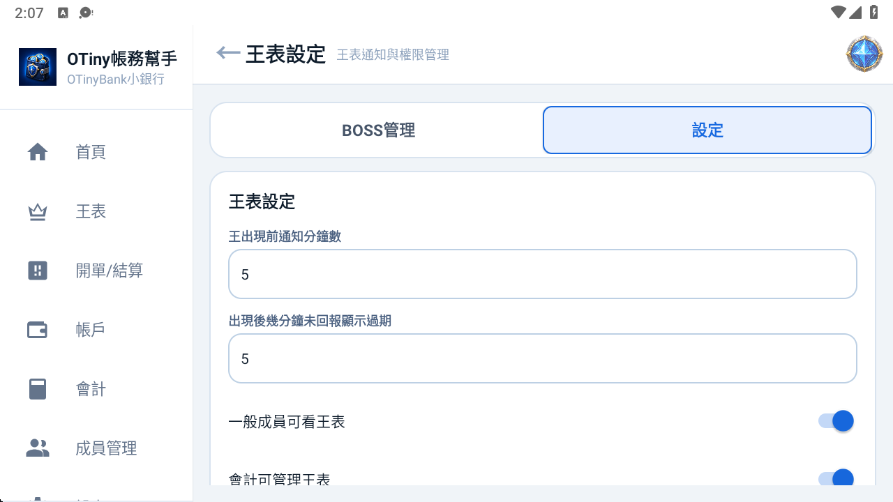Click the calculator icon for 會計
The width and height of the screenshot is (893, 502).
point(38,389)
